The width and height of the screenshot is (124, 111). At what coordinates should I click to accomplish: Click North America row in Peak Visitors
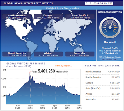pyautogui.click(x=103, y=72)
